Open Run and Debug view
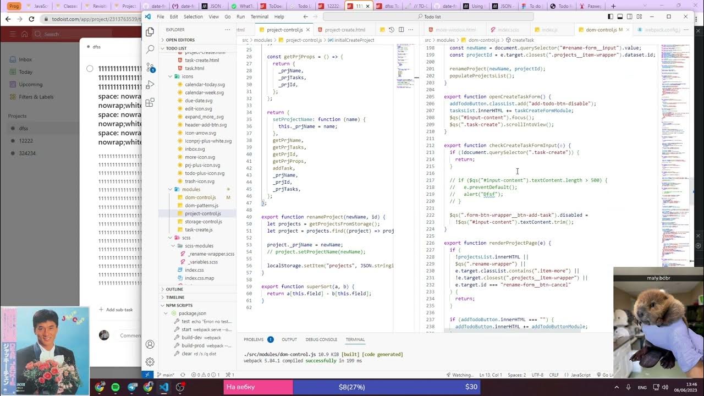The width and height of the screenshot is (704, 396). click(x=150, y=85)
